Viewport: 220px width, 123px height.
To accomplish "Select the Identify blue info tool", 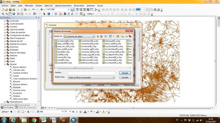I will (x=49, y=14).
